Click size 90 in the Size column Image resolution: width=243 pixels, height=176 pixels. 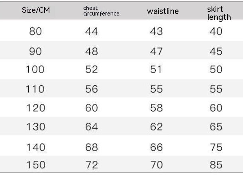pos(35,51)
